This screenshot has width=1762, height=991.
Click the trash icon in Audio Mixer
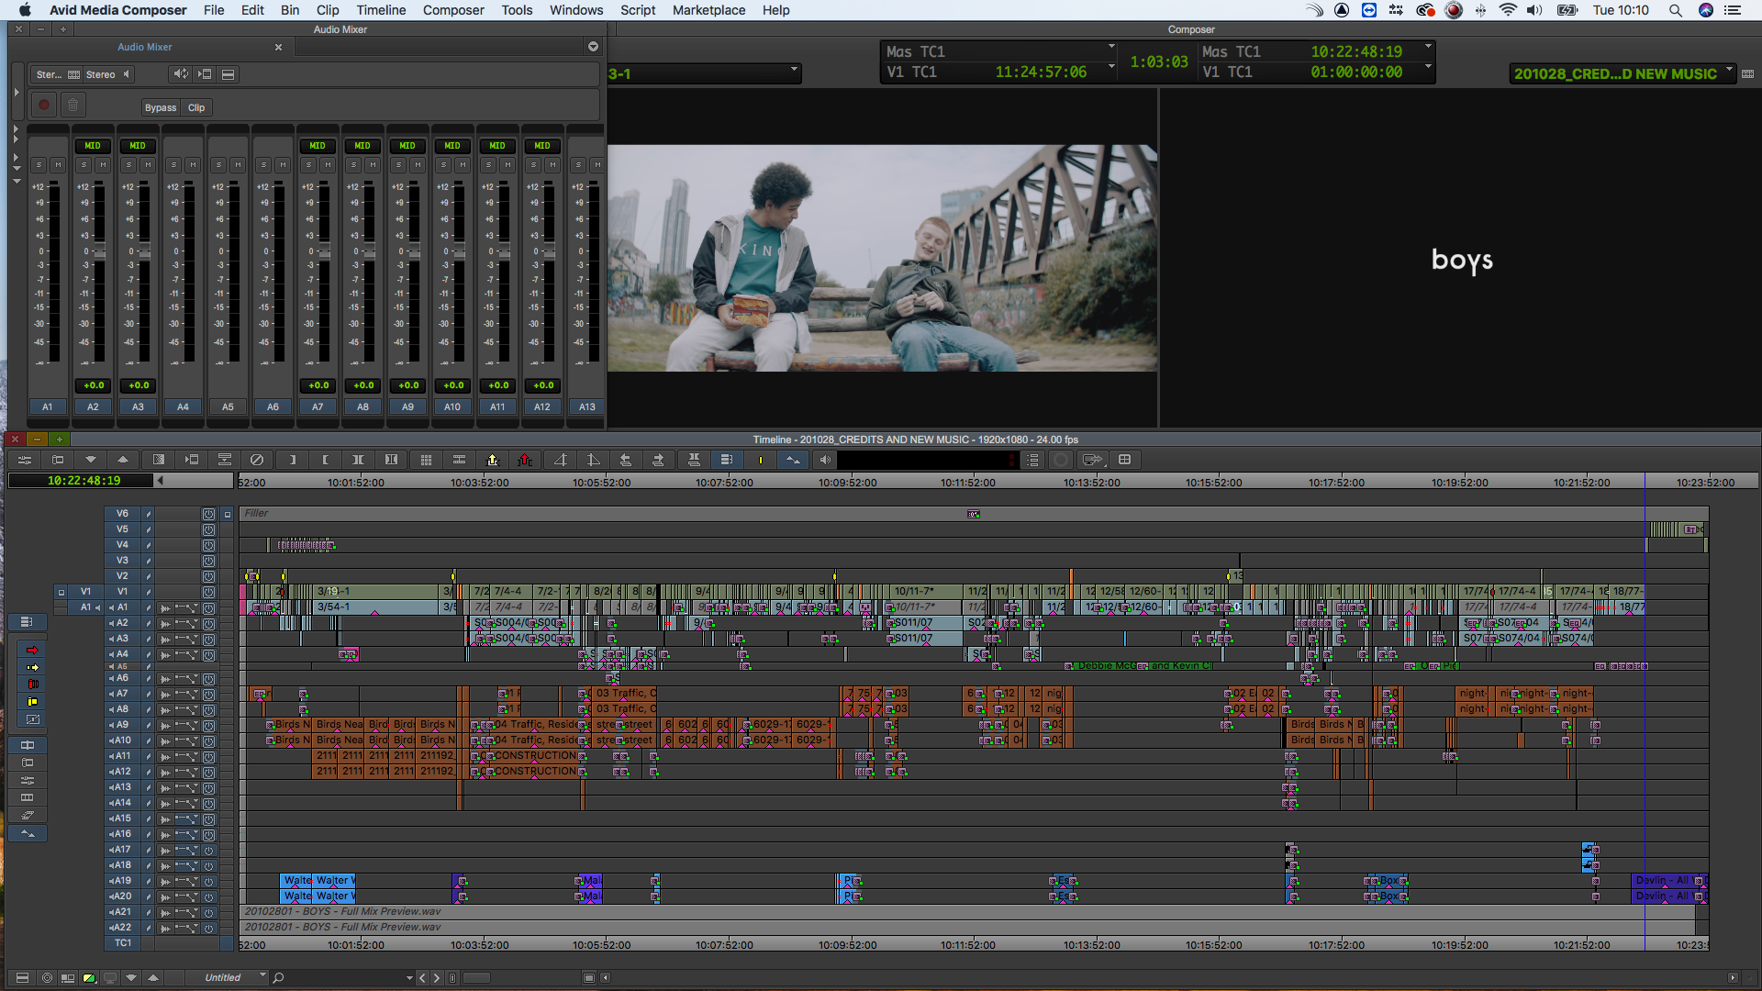click(x=72, y=106)
